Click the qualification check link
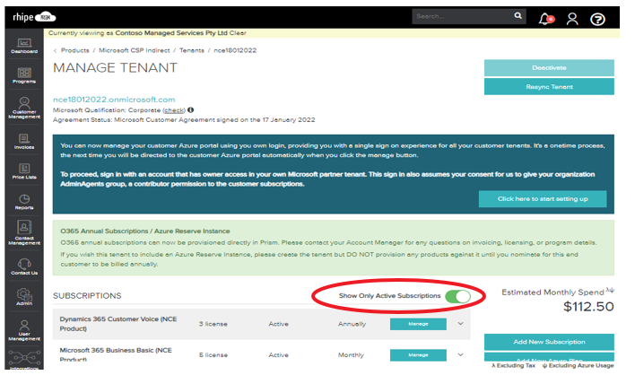 (174, 110)
